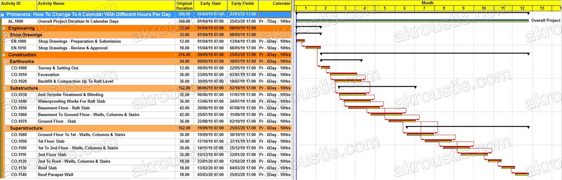Select activity ID CO.1090
The image size is (562, 180).
[19, 142]
